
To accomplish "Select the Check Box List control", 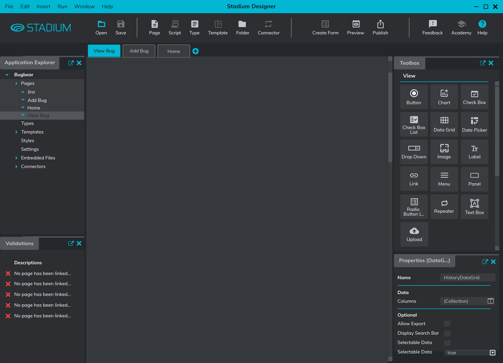I will (414, 124).
